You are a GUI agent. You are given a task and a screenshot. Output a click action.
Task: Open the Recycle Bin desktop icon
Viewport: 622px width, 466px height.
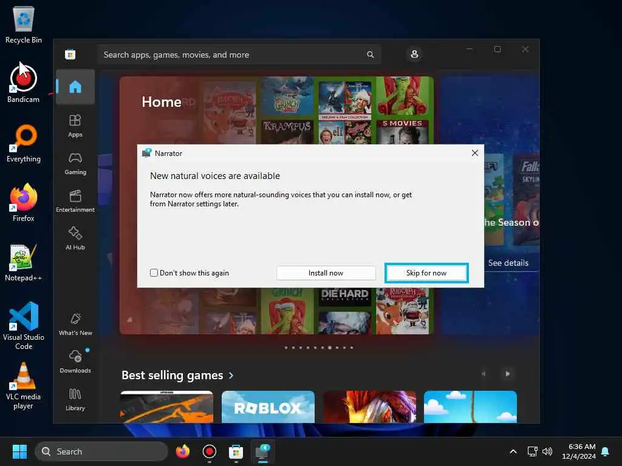[24, 25]
